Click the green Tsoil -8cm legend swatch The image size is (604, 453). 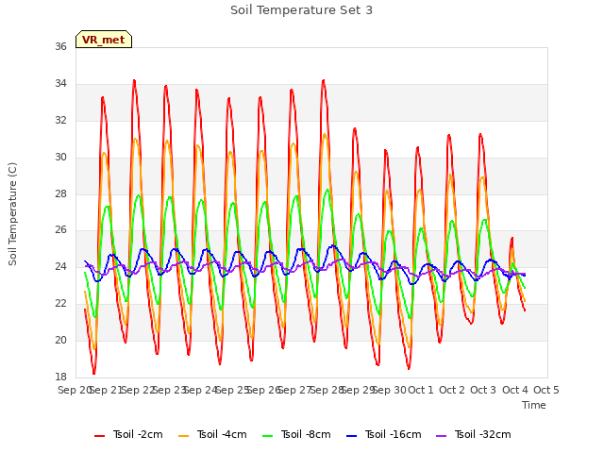[x=267, y=436]
